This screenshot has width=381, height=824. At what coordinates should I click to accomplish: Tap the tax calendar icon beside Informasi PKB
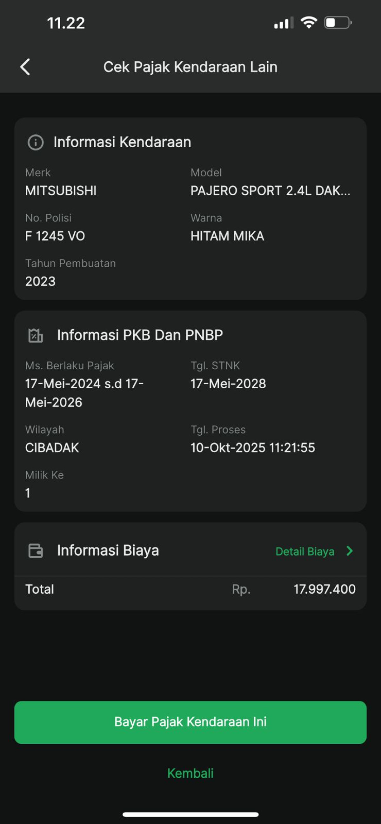pos(36,335)
